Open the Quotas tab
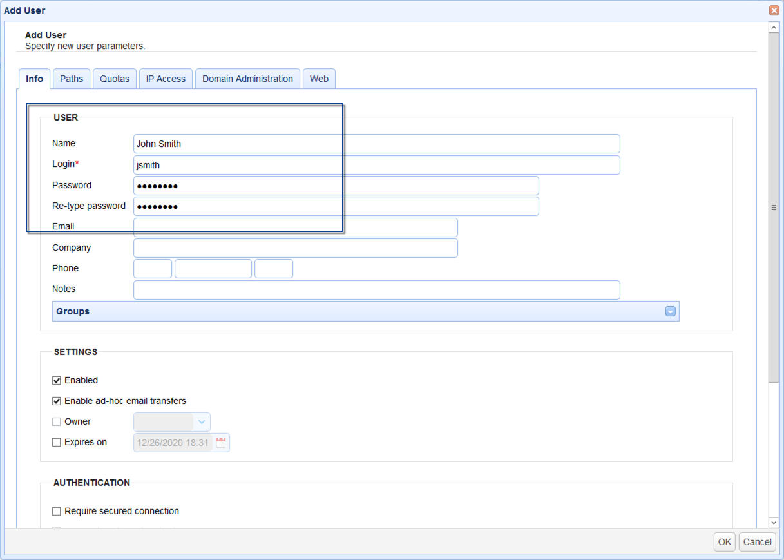 point(115,79)
